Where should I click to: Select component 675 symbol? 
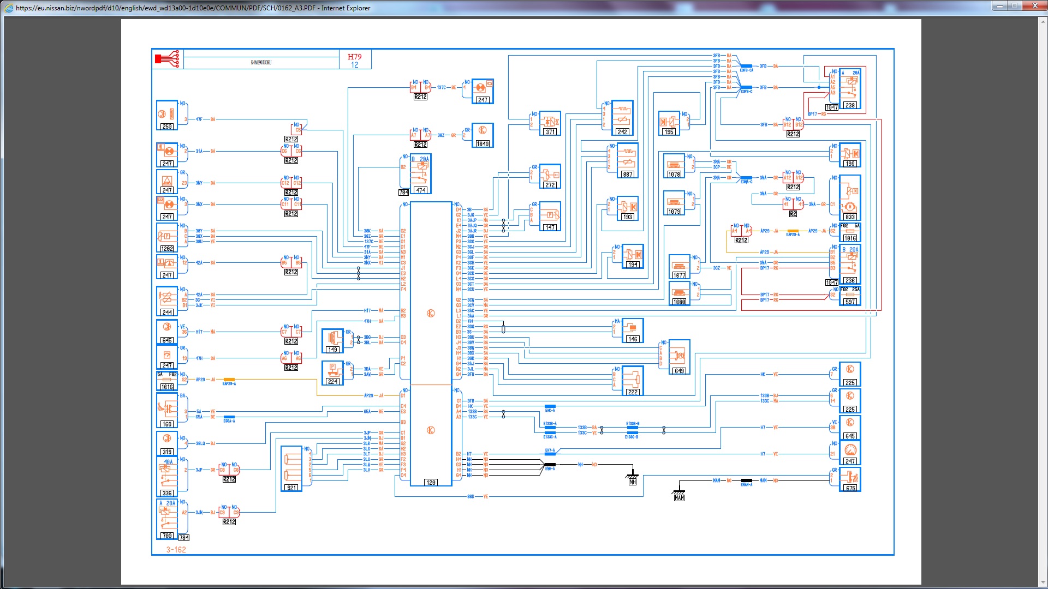click(850, 479)
